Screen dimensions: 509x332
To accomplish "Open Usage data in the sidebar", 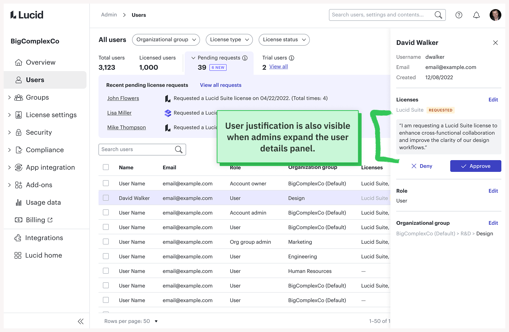I will [45, 202].
